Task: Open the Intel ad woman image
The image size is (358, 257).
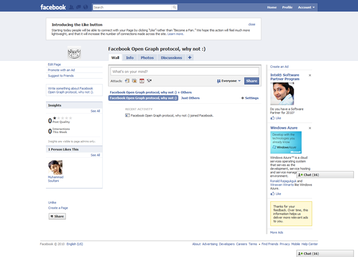Action: point(282,94)
